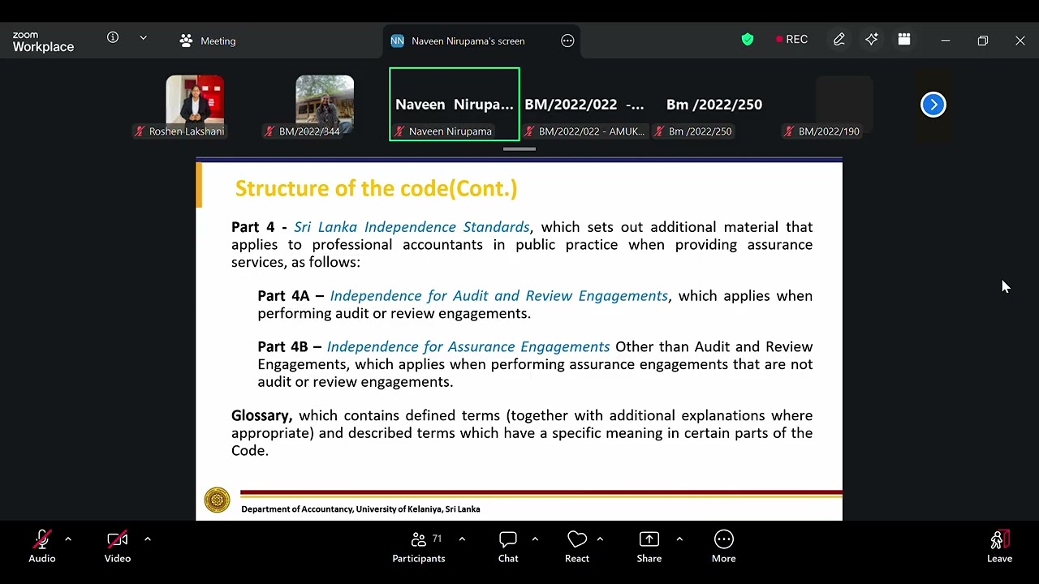
Task: Click the thumbnail strip resize handle bar
Action: [519, 149]
